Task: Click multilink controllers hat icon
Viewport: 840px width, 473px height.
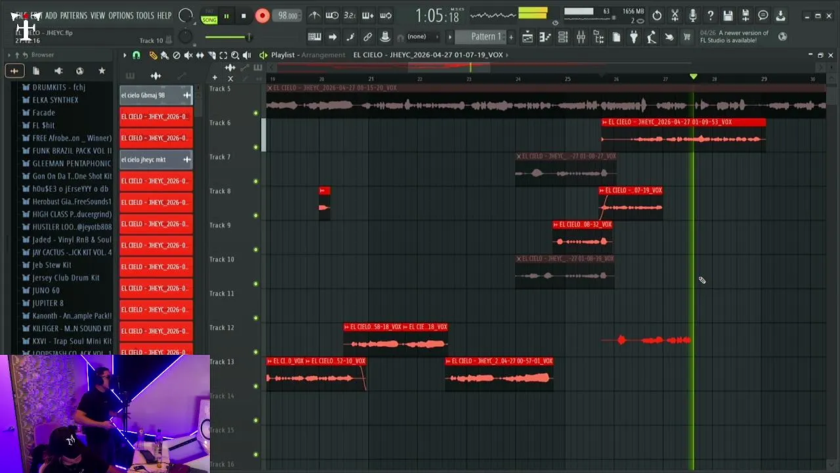Action: (x=385, y=37)
